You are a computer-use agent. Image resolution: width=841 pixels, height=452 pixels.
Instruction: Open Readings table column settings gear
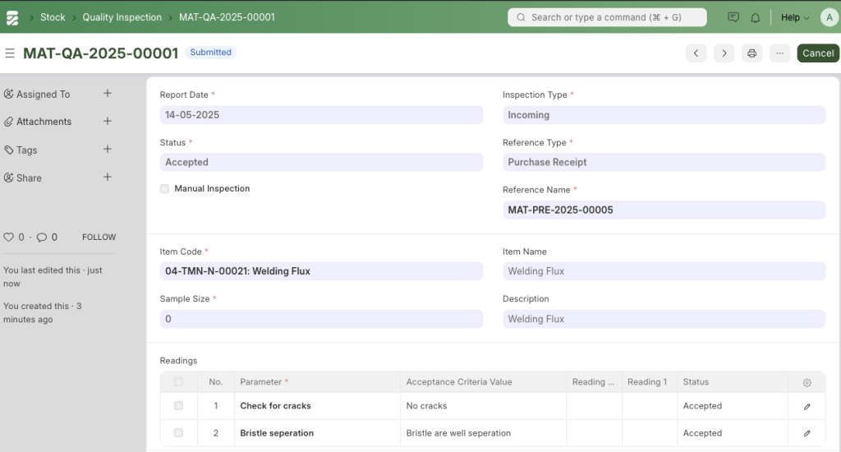[x=807, y=382]
